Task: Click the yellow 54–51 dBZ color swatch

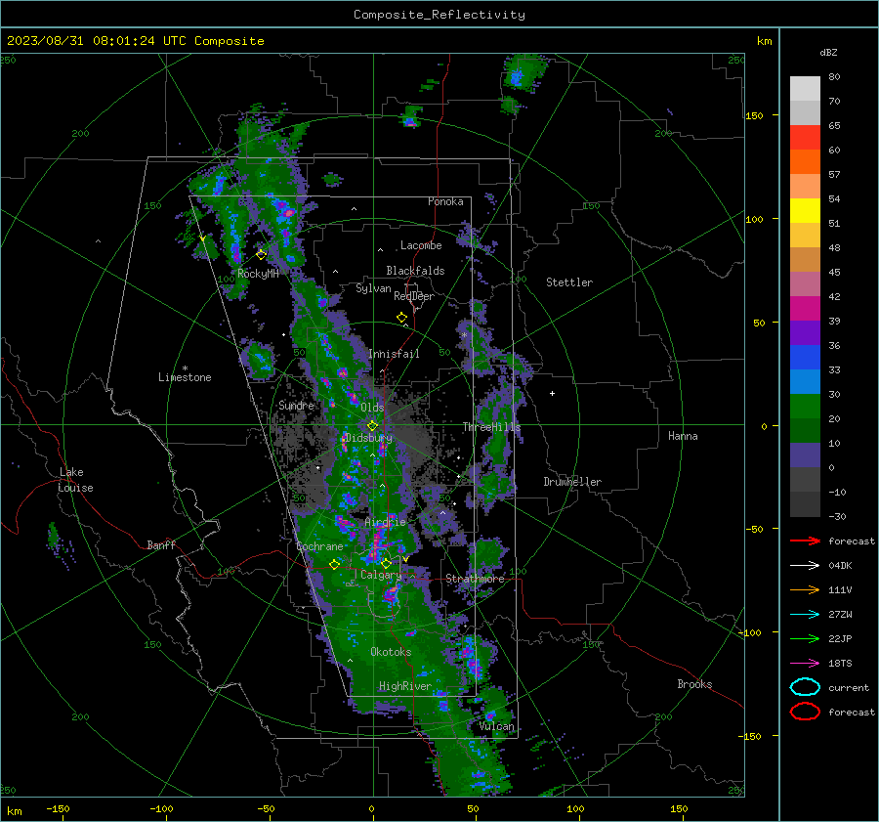Action: coord(805,210)
